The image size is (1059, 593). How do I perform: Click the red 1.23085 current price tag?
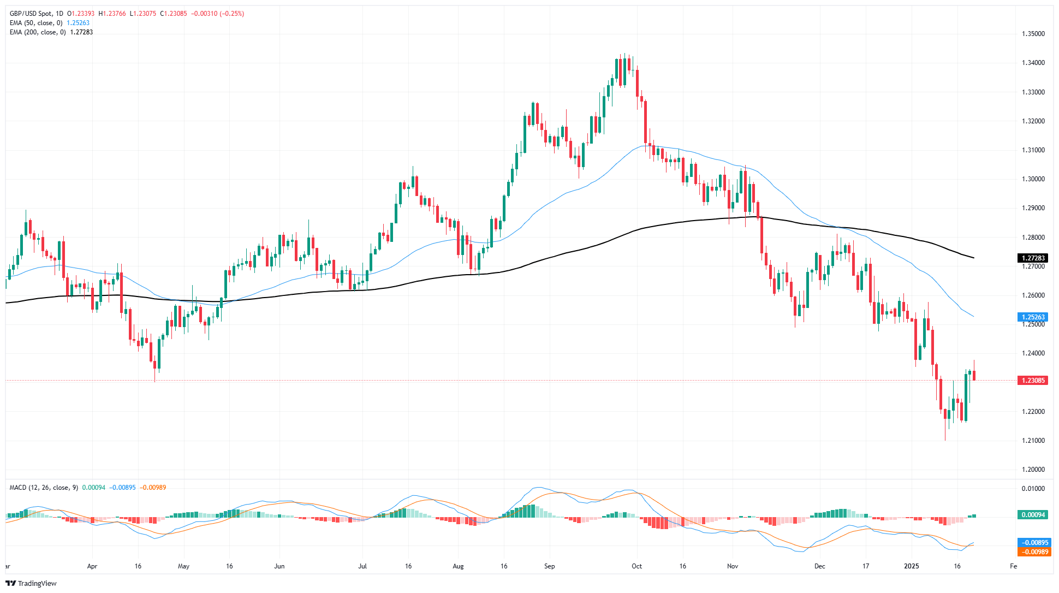(1032, 381)
